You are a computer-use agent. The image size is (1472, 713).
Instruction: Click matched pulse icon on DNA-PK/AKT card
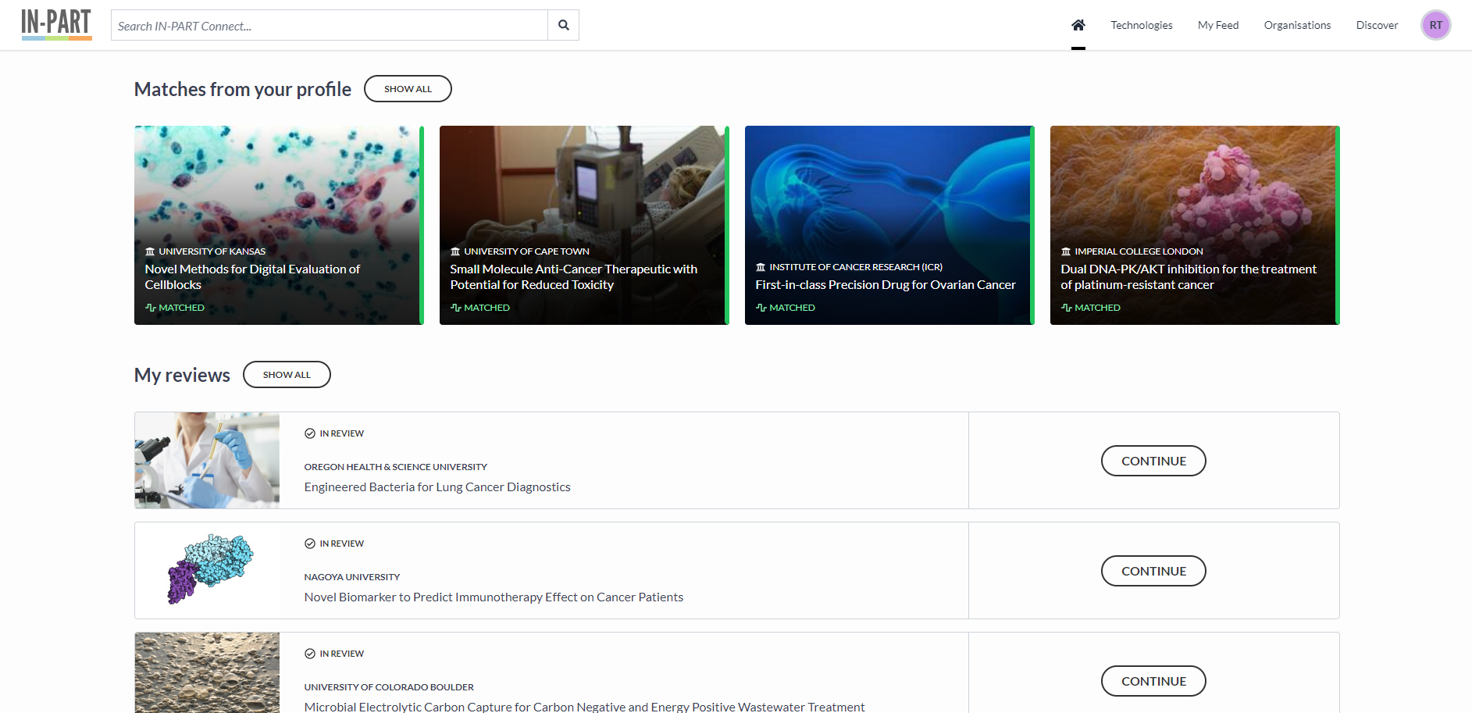point(1067,308)
